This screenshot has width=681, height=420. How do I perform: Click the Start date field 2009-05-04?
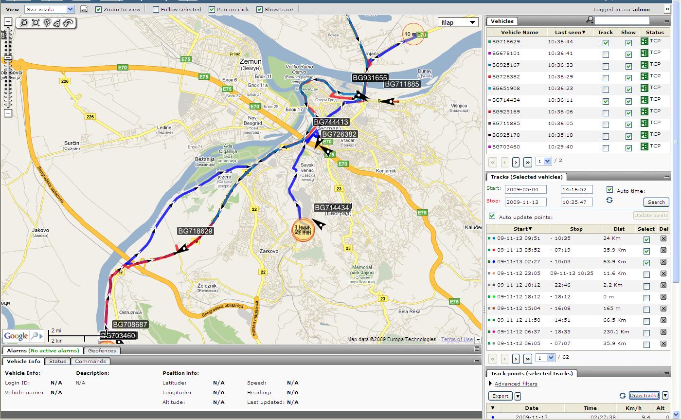click(x=525, y=189)
